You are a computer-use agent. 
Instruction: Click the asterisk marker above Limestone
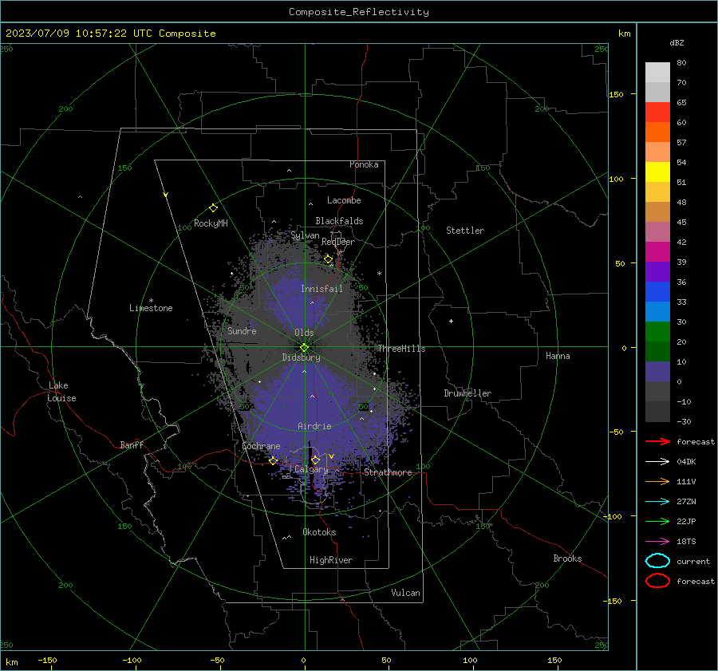151,301
